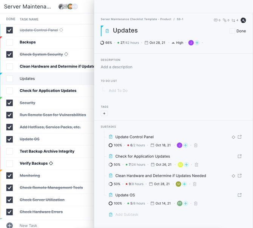
Task: Open the project members avatar group
Action: point(68,6)
